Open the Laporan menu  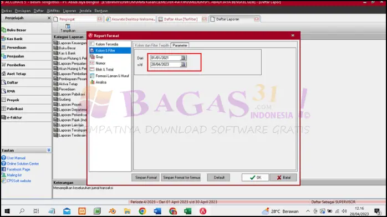click(69, 11)
